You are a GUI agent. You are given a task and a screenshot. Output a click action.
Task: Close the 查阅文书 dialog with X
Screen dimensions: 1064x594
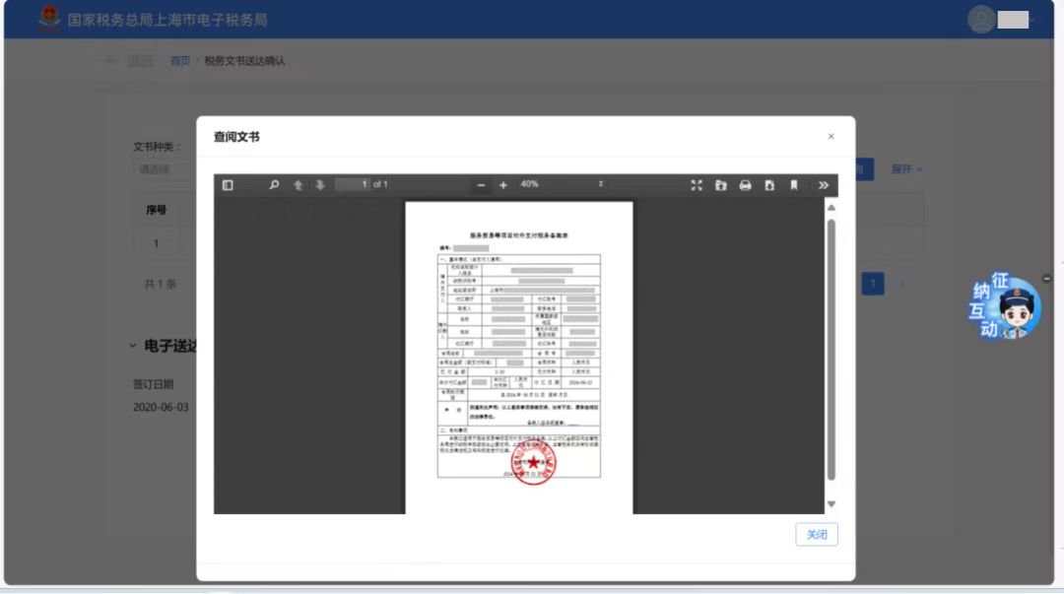[x=831, y=137]
